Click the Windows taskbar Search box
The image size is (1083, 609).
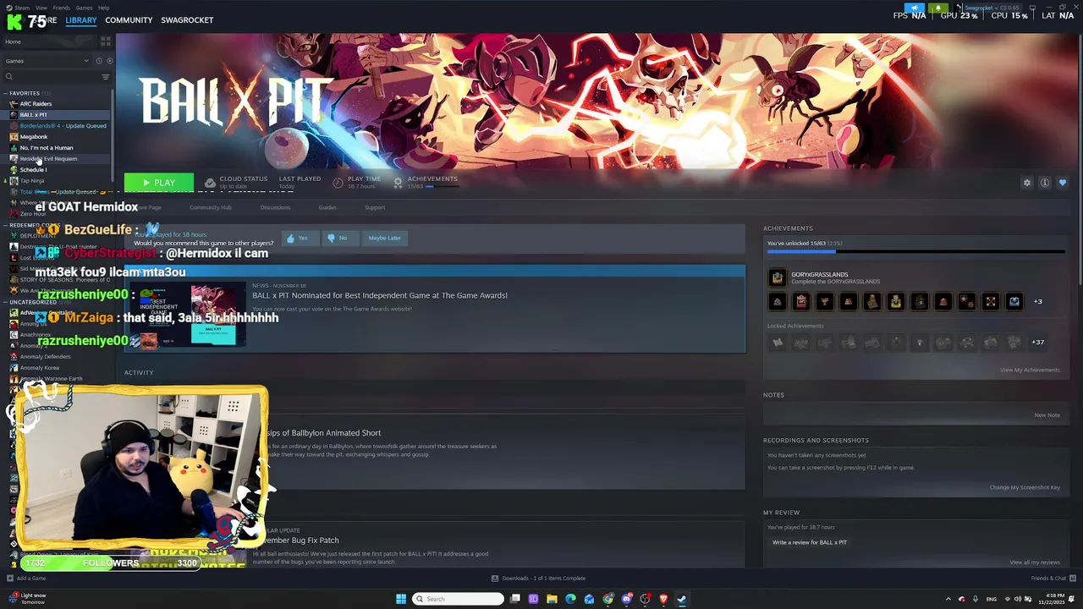coord(458,599)
